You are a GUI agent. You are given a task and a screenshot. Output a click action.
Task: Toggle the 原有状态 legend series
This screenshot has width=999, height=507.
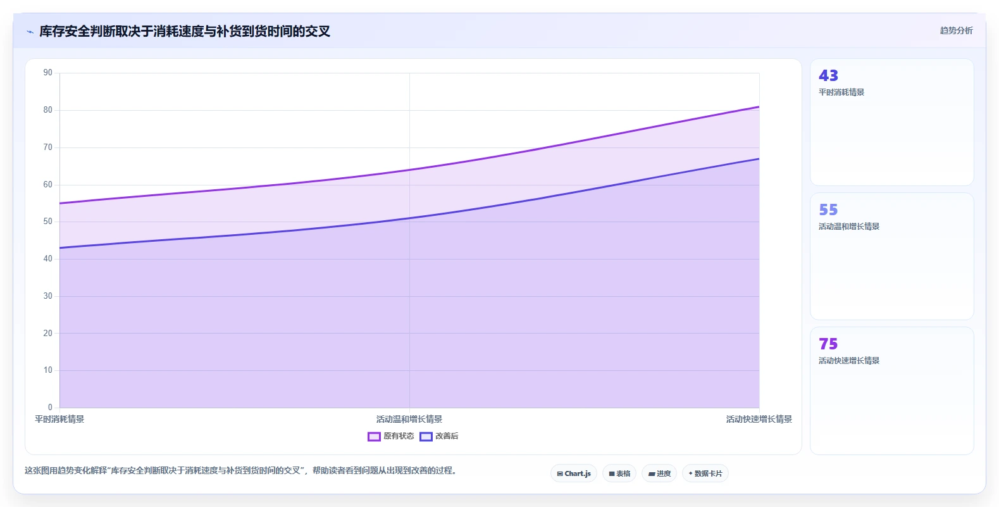(391, 436)
